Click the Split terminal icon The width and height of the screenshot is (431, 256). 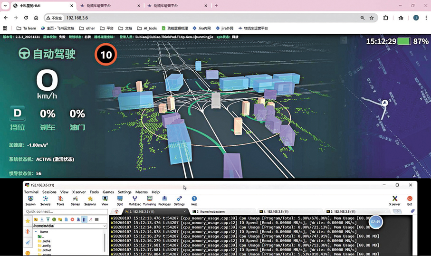(x=120, y=199)
